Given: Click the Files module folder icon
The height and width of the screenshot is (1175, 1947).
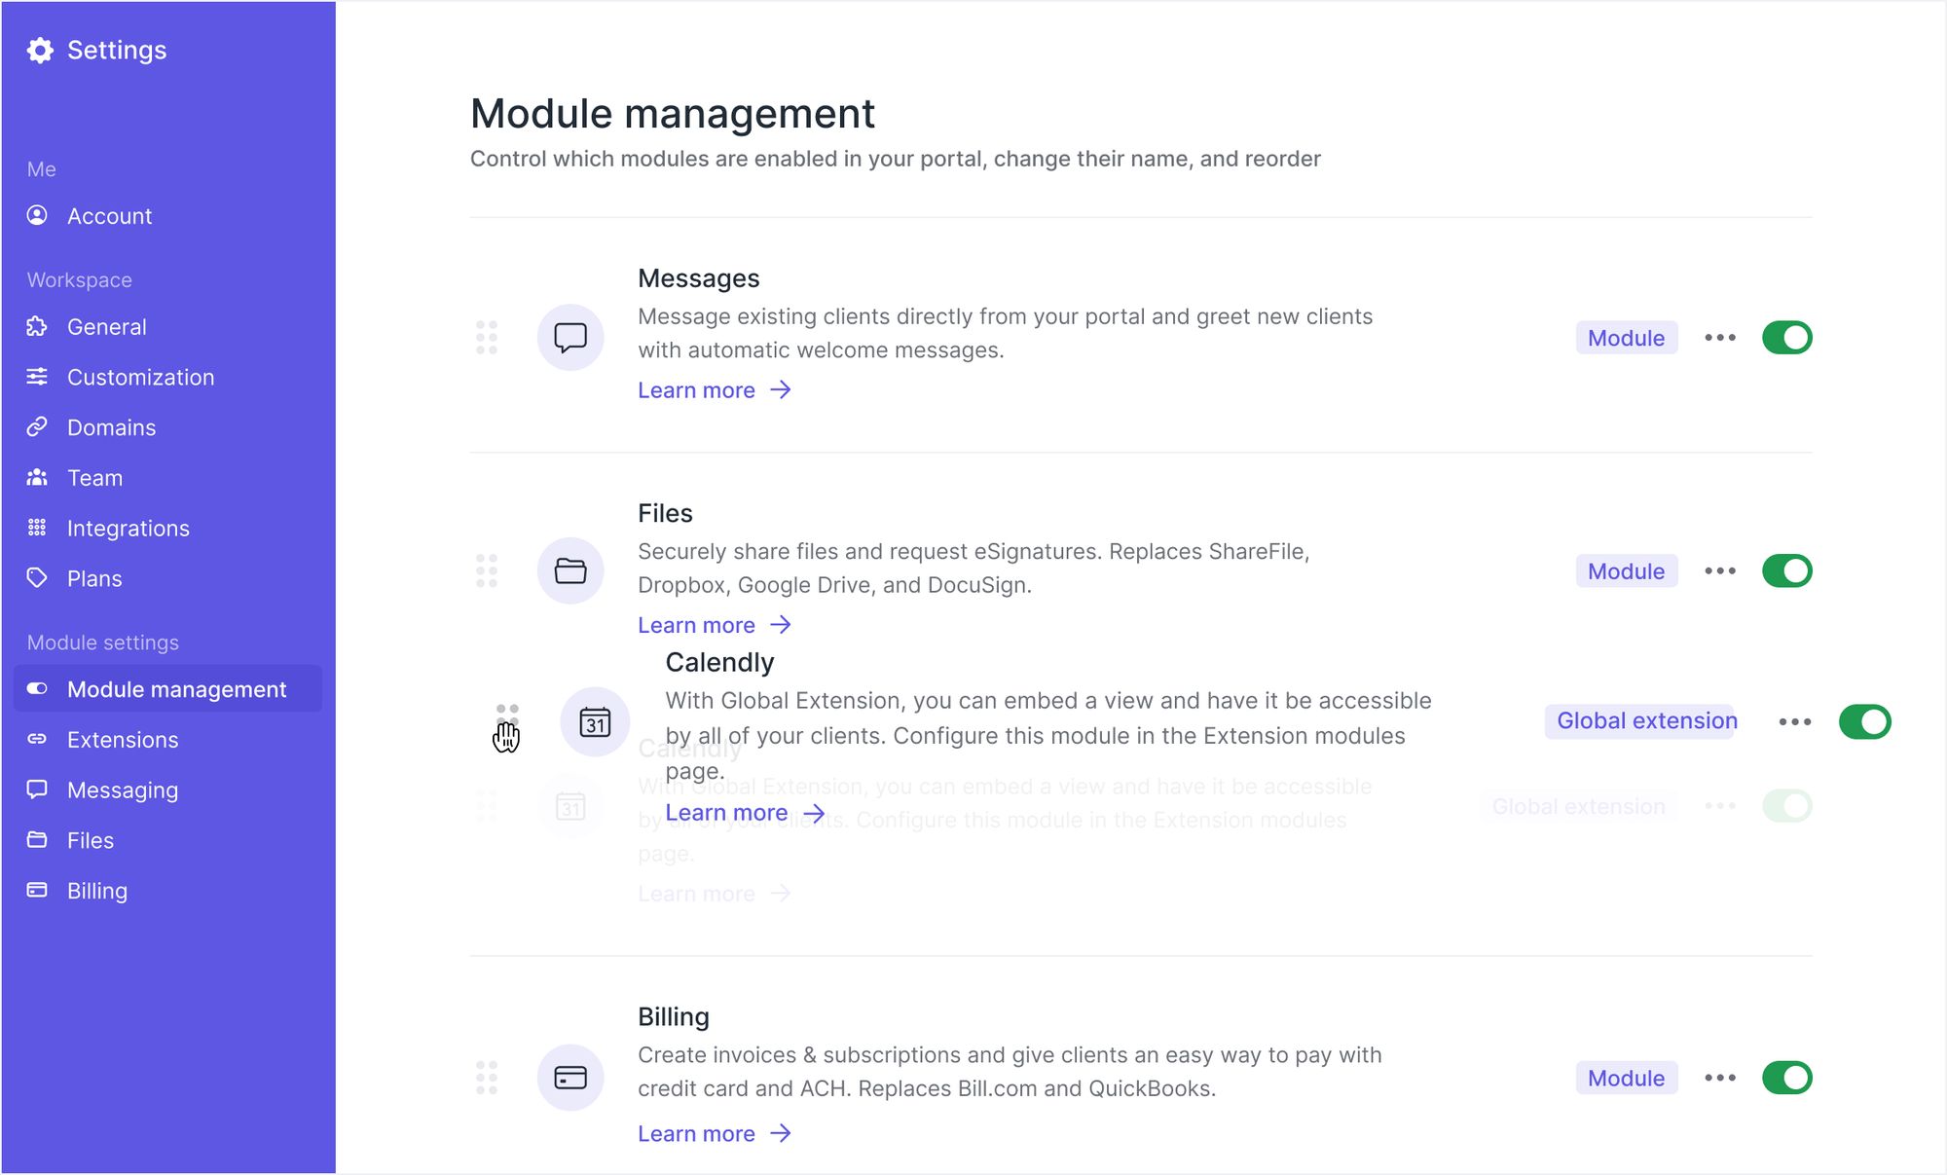Looking at the screenshot, I should pyautogui.click(x=570, y=570).
